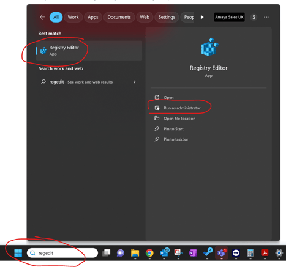Click the Windows Start button

tap(18, 253)
